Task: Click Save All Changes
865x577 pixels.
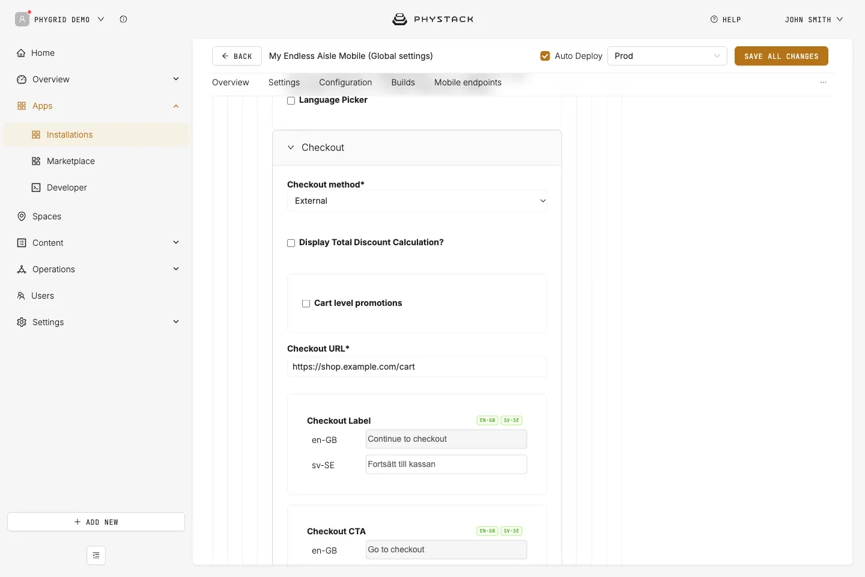Action: click(x=782, y=56)
